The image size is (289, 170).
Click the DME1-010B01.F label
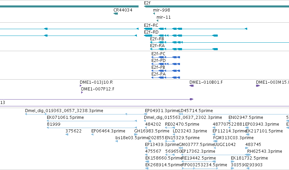206,82
